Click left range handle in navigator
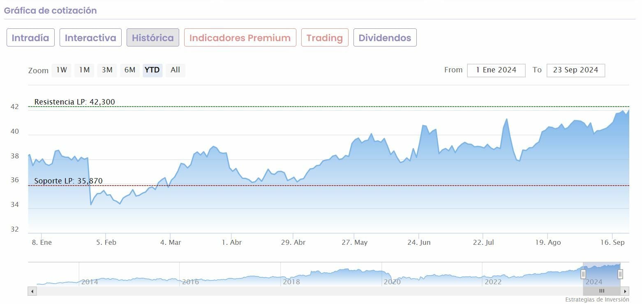Viewport: 642px width, 304px height. coord(583,274)
